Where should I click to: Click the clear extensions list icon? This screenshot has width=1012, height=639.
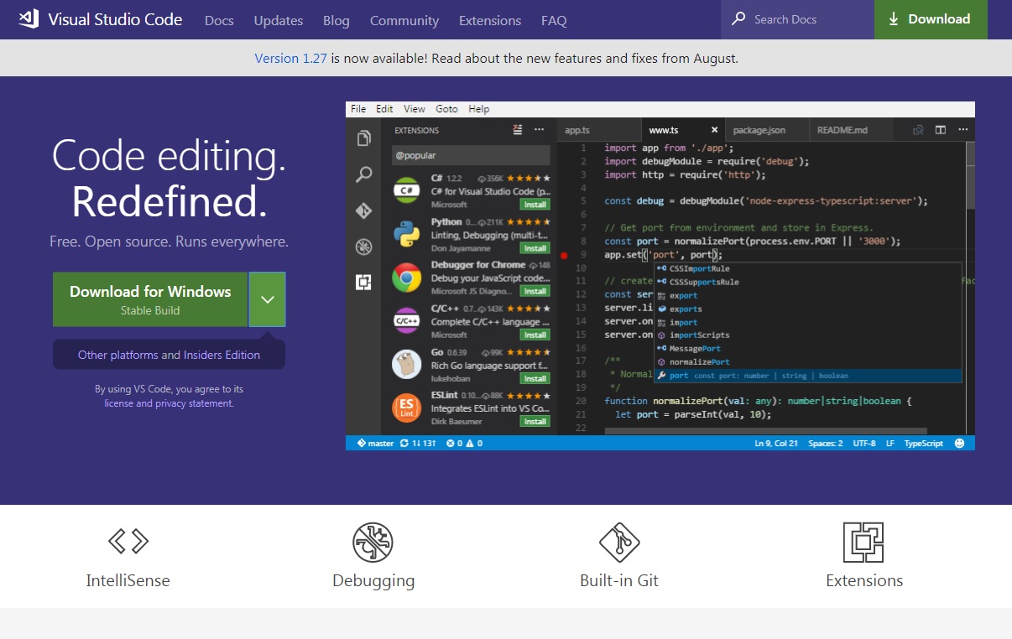point(518,130)
